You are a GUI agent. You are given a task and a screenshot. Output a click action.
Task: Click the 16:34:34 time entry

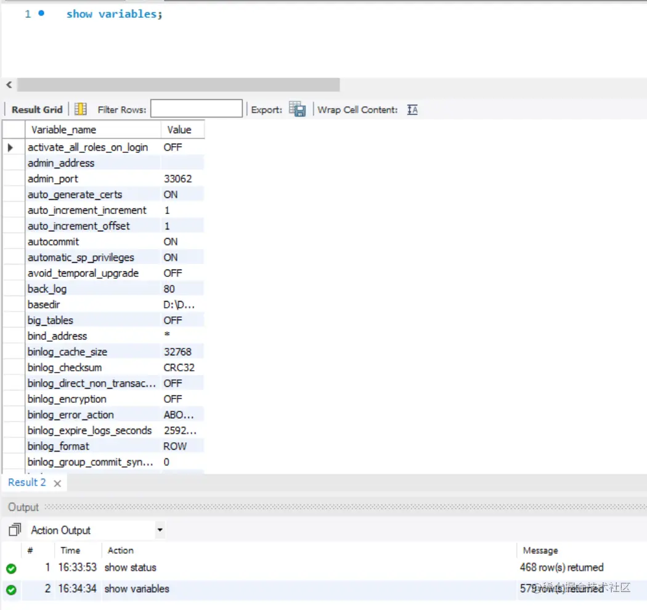(x=77, y=588)
